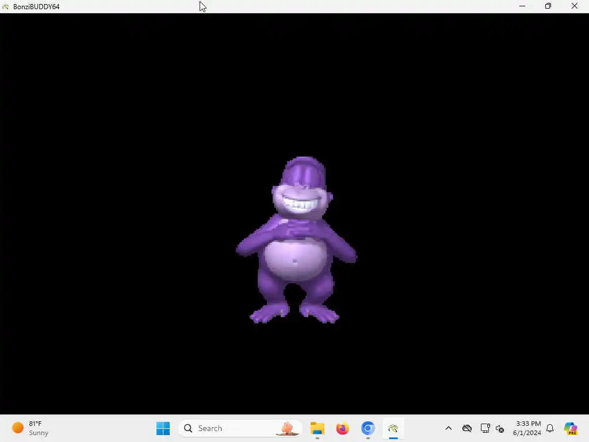Open the network display tray icon

485,428
